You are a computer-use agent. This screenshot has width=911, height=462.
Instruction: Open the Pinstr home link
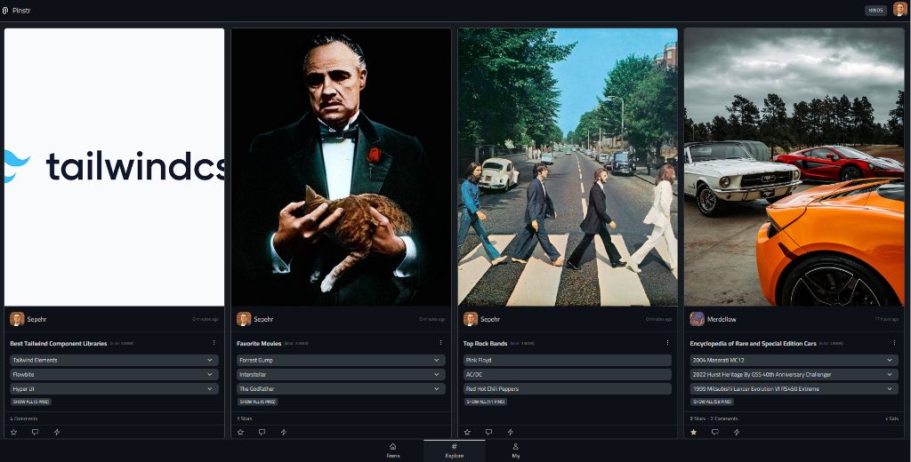(x=21, y=11)
